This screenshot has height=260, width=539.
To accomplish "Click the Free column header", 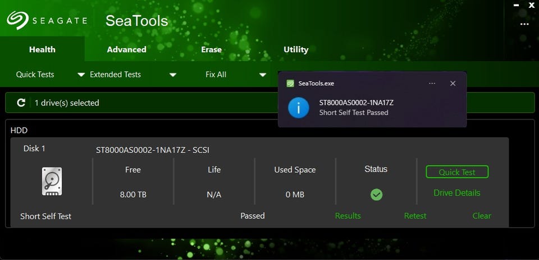I will click(x=133, y=170).
